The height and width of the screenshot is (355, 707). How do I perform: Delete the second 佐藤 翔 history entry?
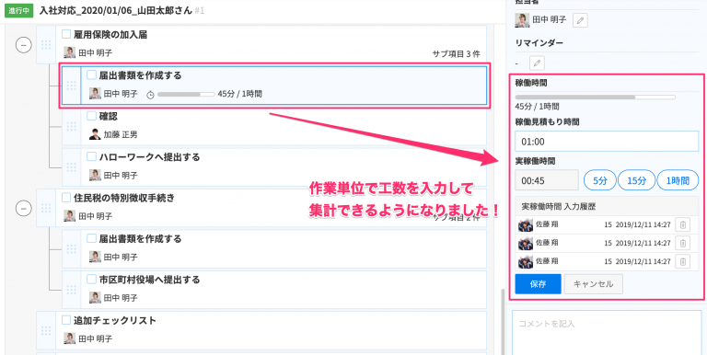683,244
